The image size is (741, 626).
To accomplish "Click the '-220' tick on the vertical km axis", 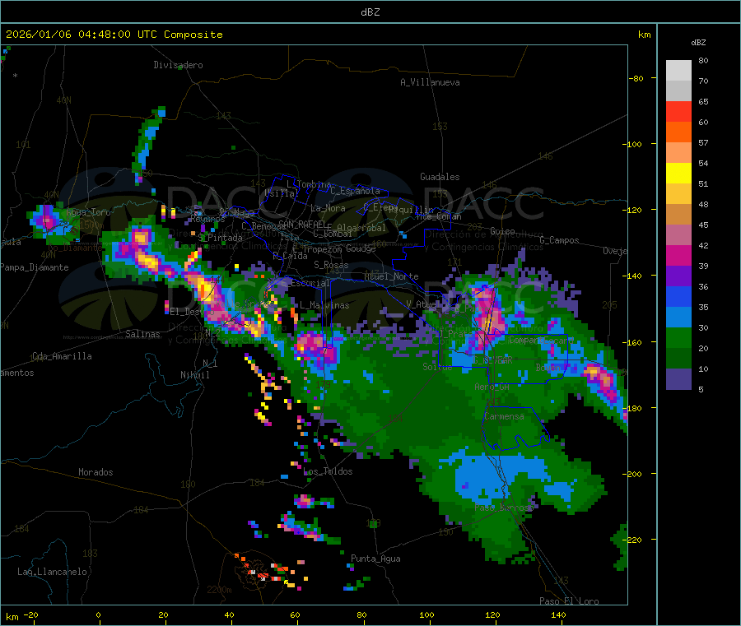I will [x=633, y=540].
